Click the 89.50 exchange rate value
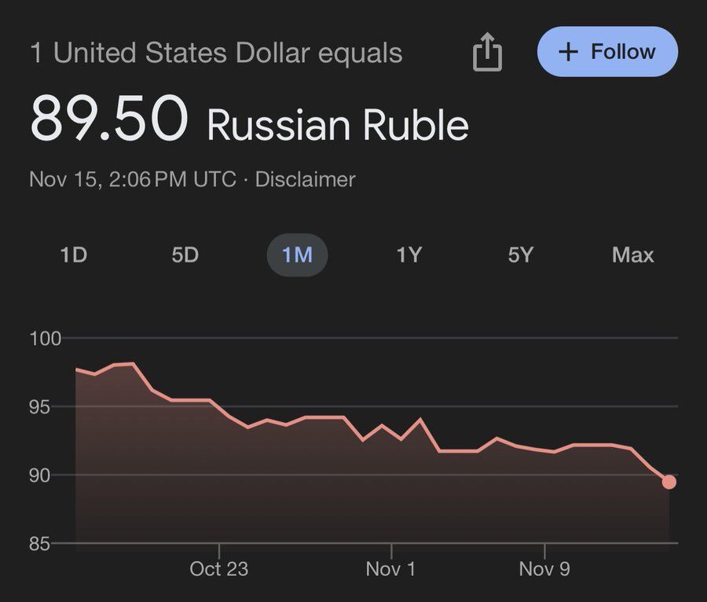 [x=109, y=119]
